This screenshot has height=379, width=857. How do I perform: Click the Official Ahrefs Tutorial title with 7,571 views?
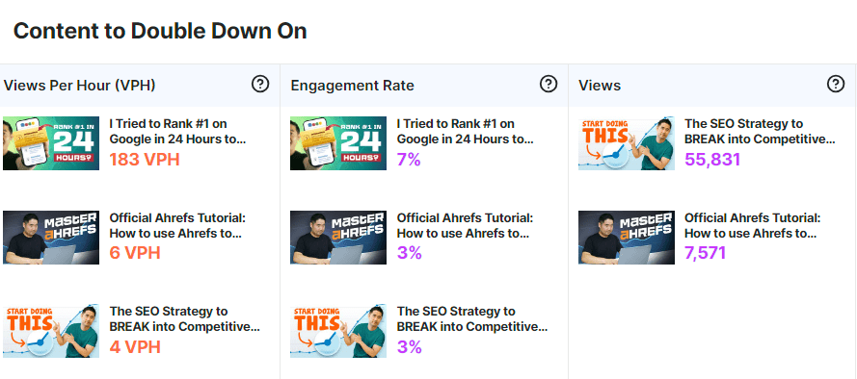click(x=753, y=226)
